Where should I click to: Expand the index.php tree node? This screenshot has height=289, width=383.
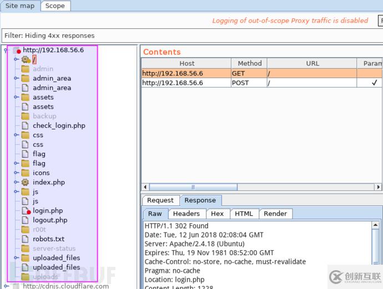tap(16, 182)
